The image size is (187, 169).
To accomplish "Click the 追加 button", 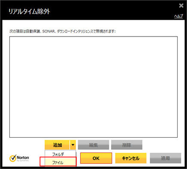I will pos(57,145).
